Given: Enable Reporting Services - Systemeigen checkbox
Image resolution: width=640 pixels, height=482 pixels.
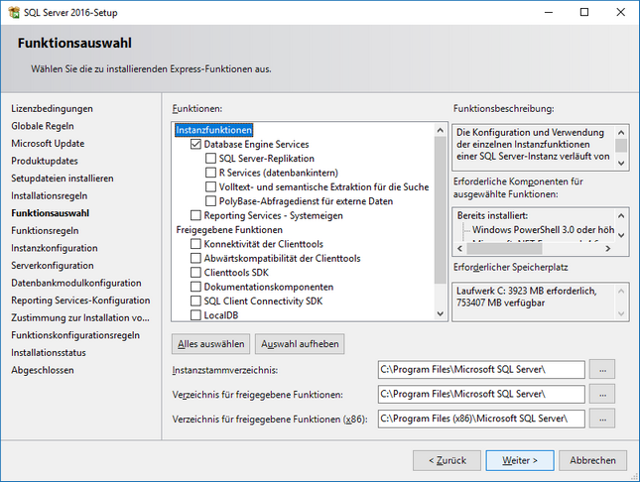Looking at the screenshot, I should point(195,215).
